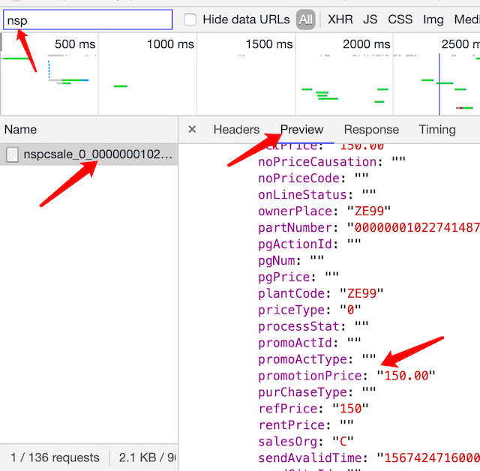Image resolution: width=480 pixels, height=471 pixels.
Task: Click the purChaseType property line
Action: click(316, 392)
